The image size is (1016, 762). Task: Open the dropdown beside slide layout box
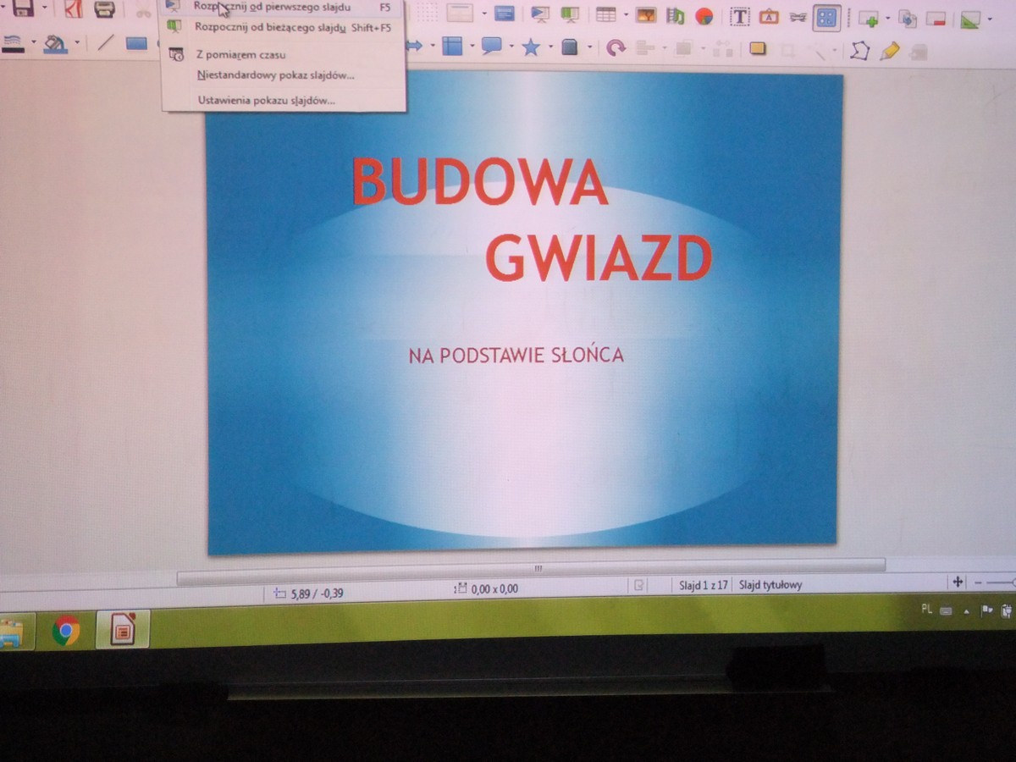(x=483, y=14)
